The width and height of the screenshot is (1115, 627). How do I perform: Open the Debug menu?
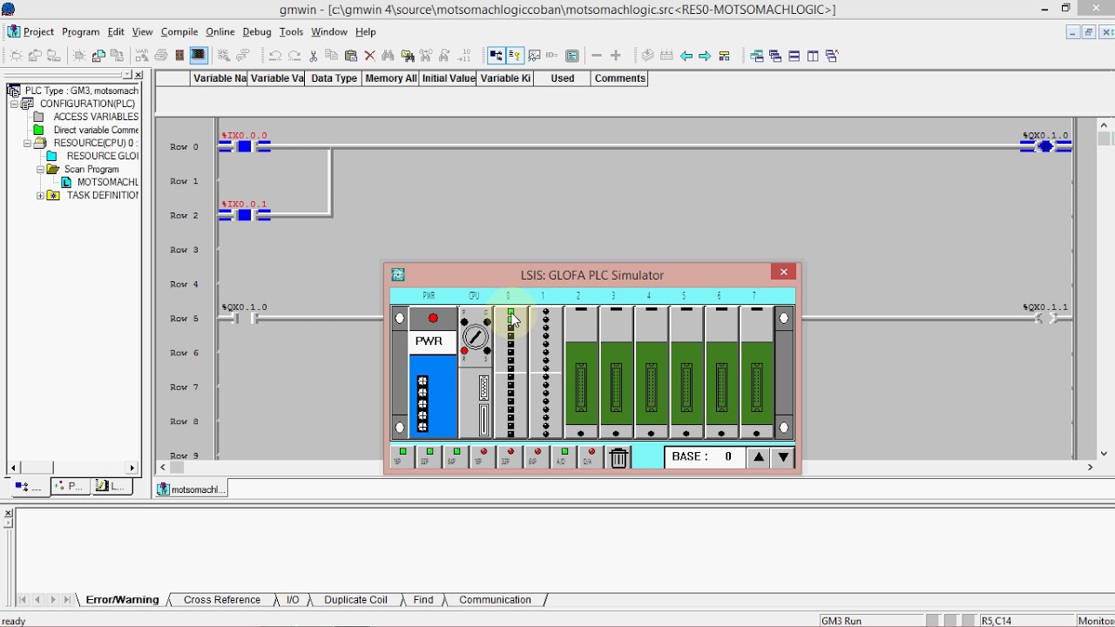pyautogui.click(x=257, y=31)
